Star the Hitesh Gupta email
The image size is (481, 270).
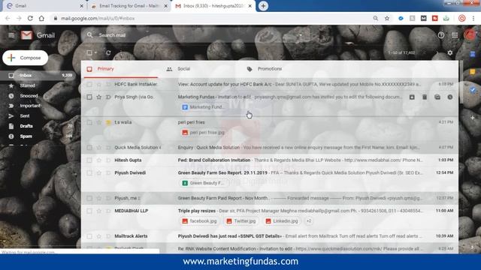[x=98, y=160]
